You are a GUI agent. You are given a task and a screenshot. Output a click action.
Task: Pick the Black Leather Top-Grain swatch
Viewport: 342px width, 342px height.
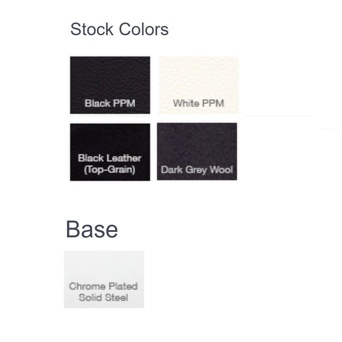coord(110,152)
